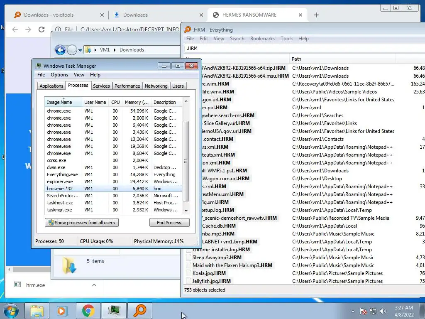Go forward in Chrome browser
Image resolution: width=425 pixels, height=319 pixels.
28,29
